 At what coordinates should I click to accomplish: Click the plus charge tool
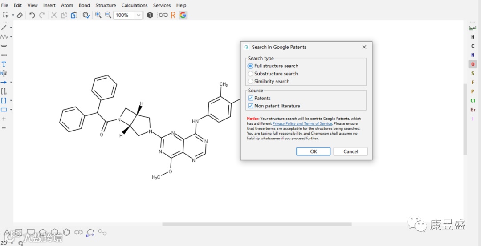[4, 119]
